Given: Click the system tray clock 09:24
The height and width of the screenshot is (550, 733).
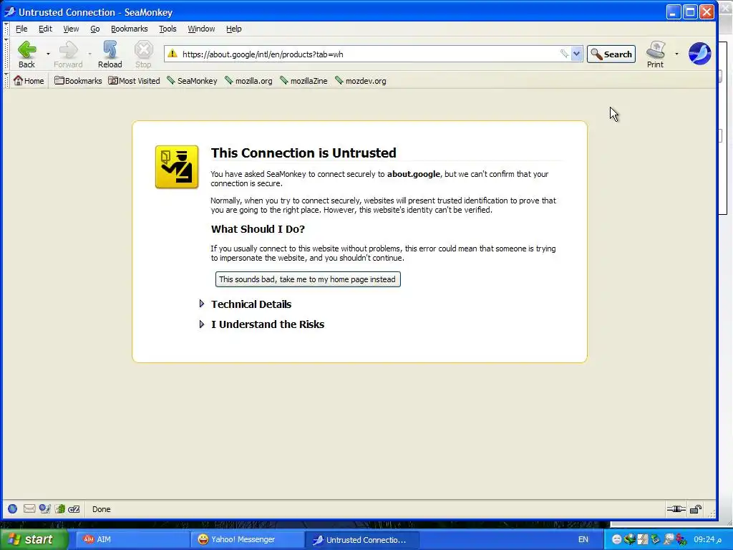Looking at the screenshot, I should click(x=707, y=539).
